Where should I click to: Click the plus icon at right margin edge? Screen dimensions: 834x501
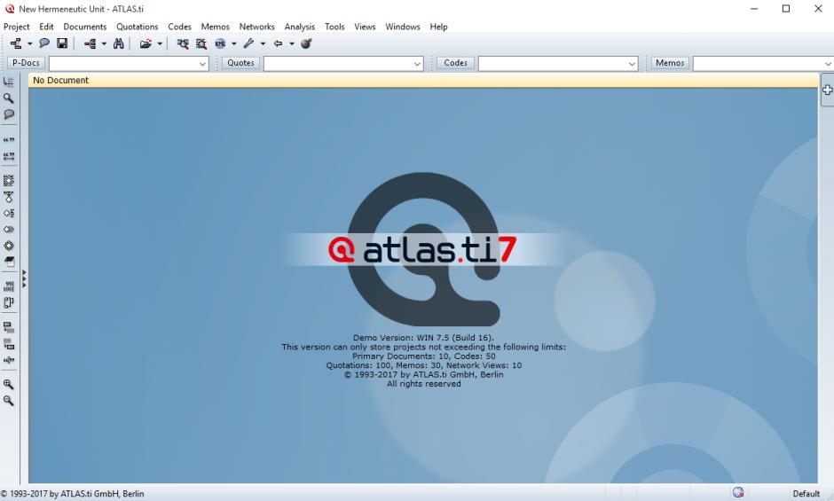[827, 90]
